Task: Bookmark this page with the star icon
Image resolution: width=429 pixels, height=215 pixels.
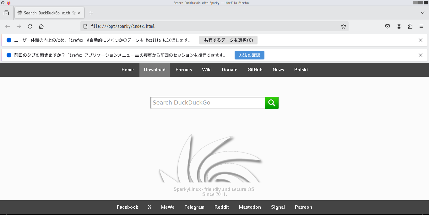Action: [x=344, y=26]
